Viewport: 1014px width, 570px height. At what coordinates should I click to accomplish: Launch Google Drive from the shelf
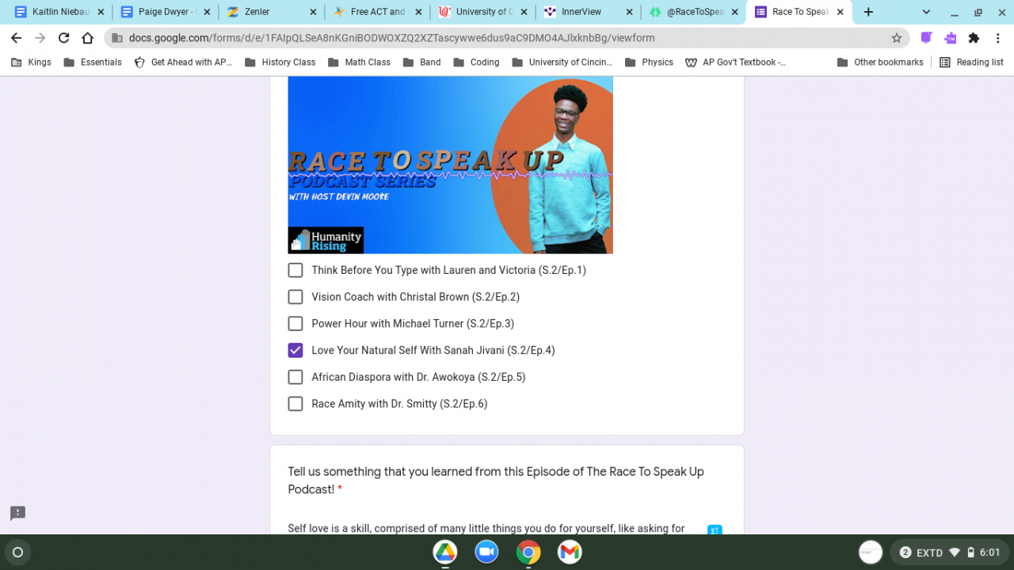click(445, 552)
